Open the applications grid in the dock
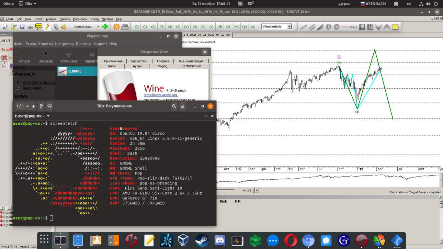This screenshot has width=443, height=249. [44, 239]
